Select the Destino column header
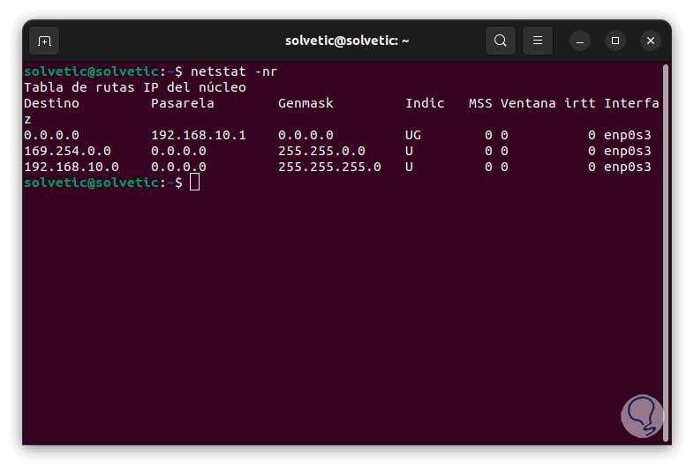 (51, 103)
